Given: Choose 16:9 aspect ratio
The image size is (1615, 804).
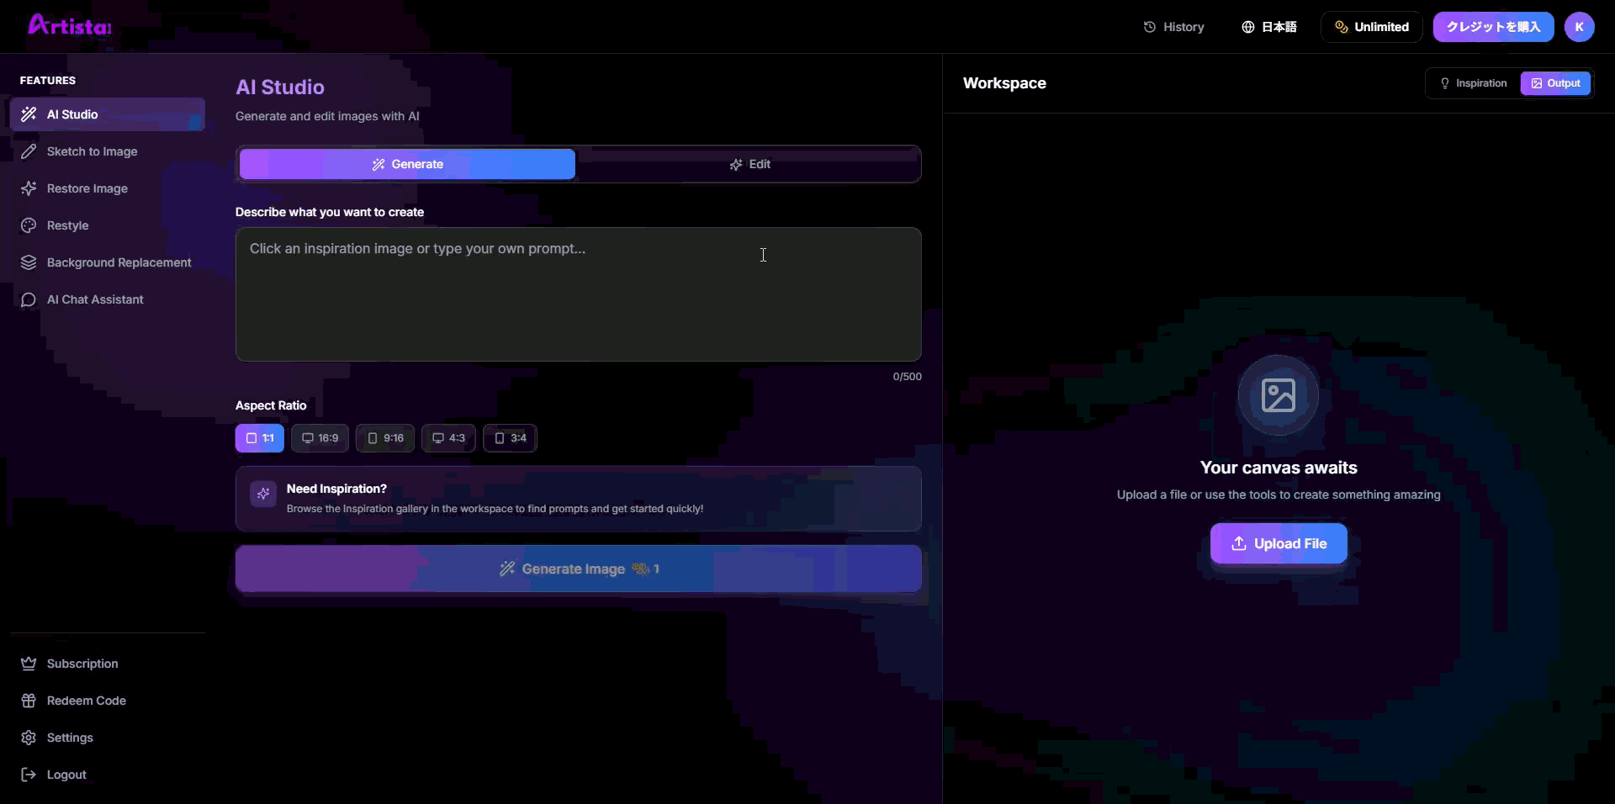Looking at the screenshot, I should point(320,438).
